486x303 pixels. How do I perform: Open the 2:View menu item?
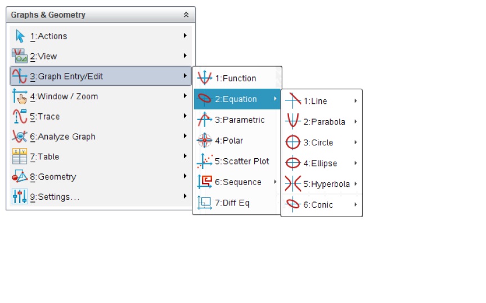tap(101, 56)
